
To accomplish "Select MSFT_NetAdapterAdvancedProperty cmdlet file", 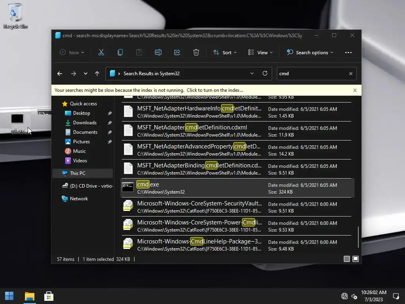I will [237, 150].
